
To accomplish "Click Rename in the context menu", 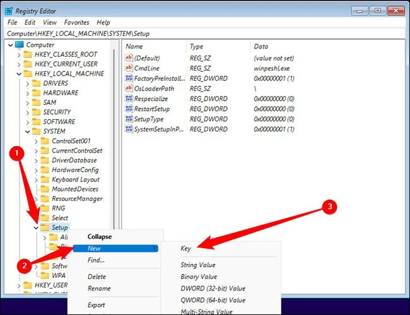I will 99,289.
